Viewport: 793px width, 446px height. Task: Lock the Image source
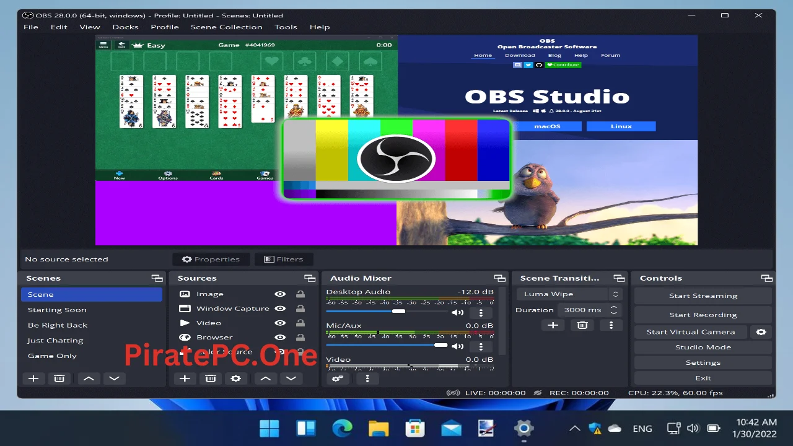point(300,294)
